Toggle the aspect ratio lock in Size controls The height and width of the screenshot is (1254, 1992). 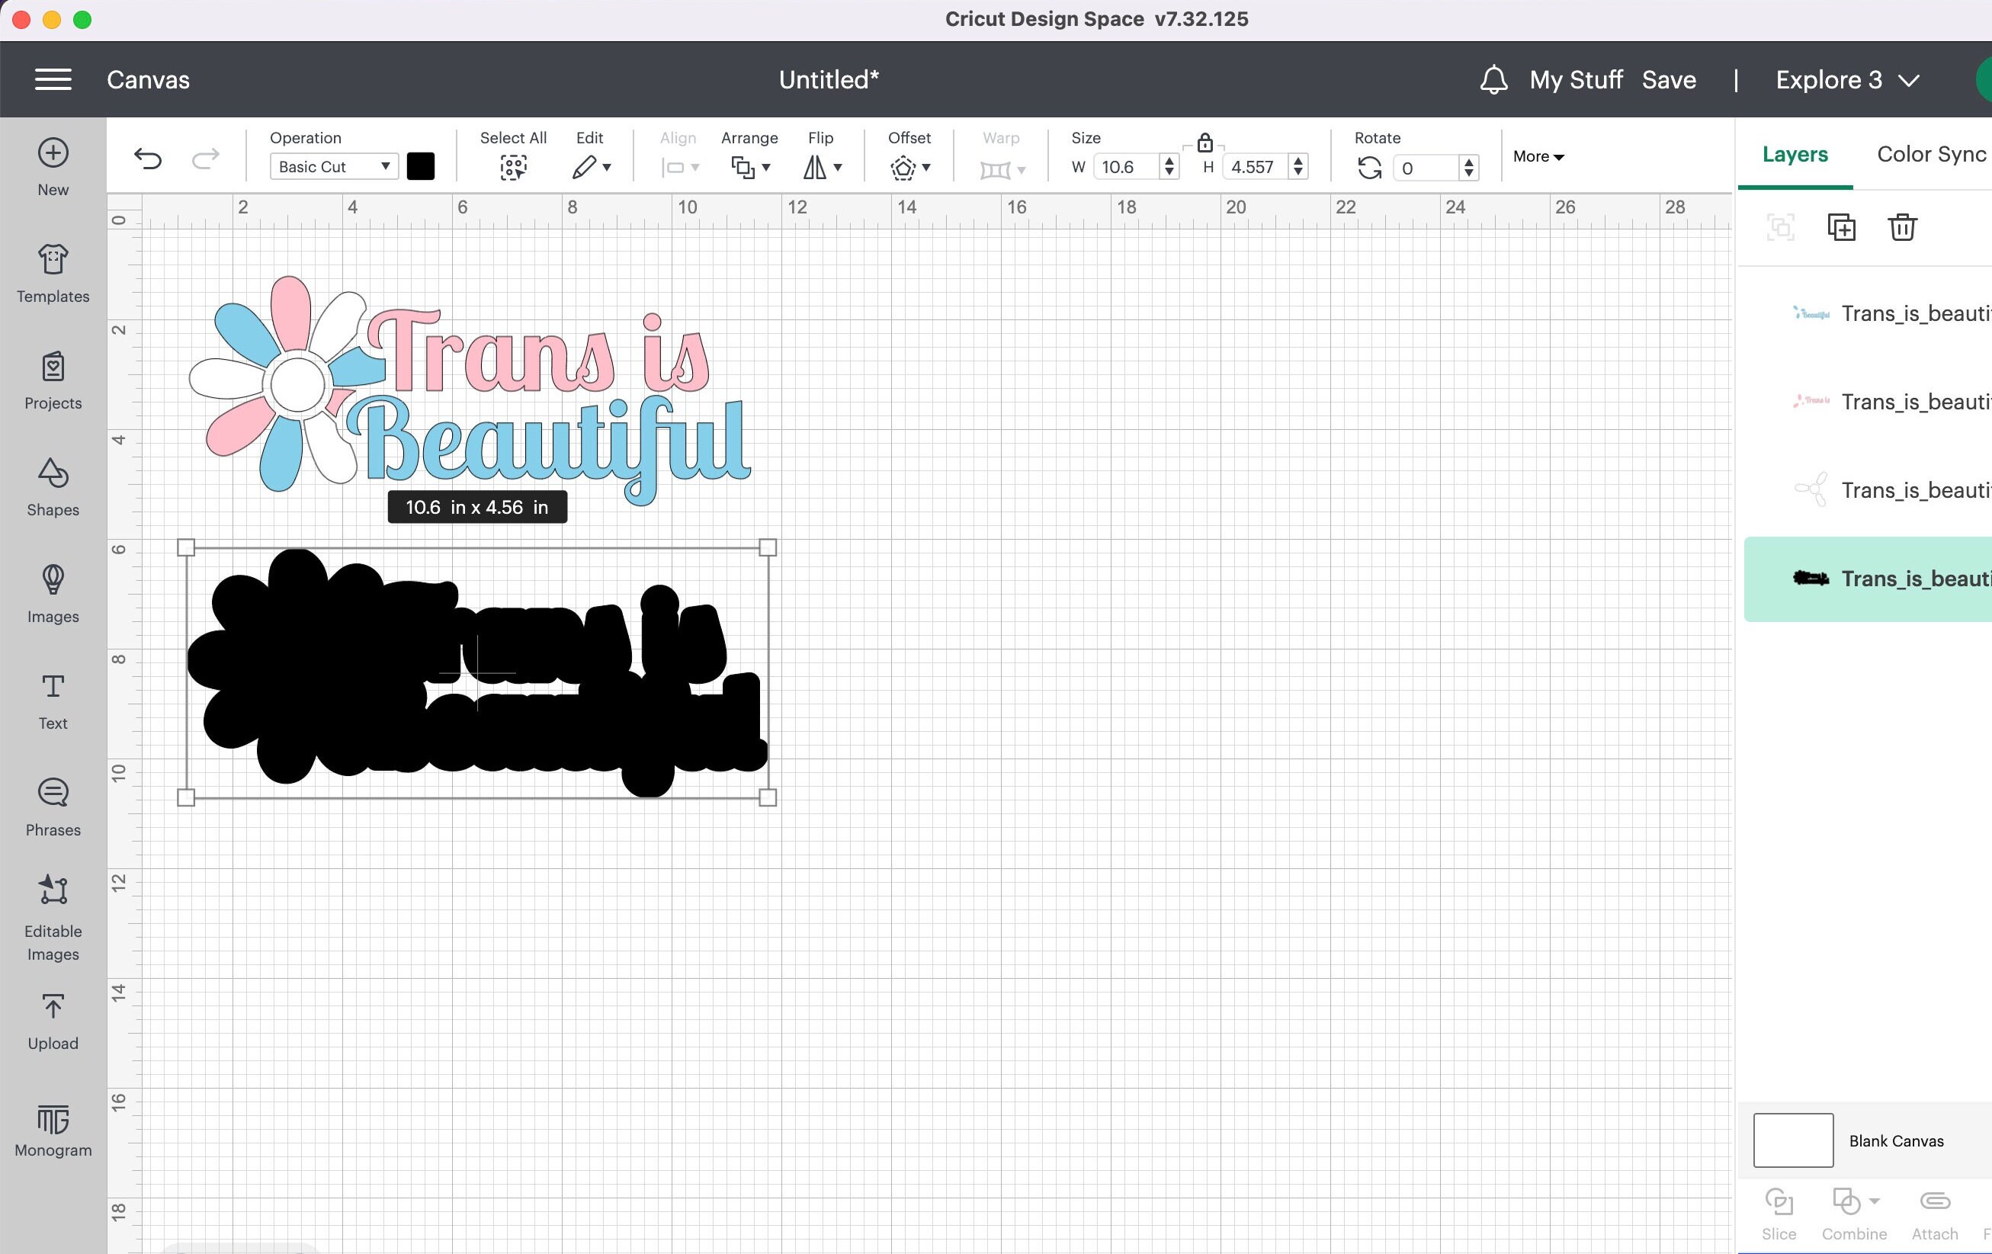[1204, 143]
